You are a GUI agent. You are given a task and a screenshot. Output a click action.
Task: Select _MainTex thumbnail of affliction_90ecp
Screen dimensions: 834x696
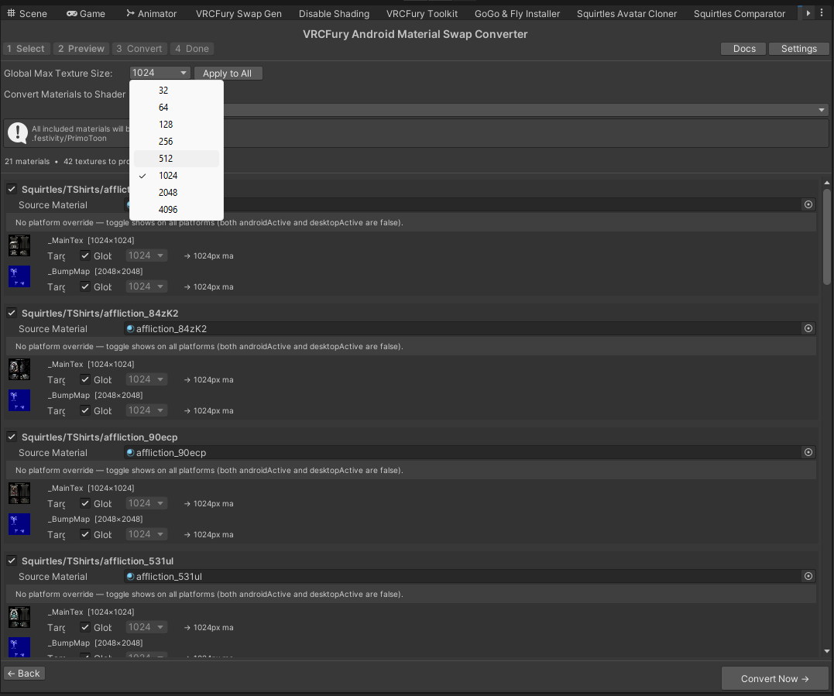click(x=19, y=493)
